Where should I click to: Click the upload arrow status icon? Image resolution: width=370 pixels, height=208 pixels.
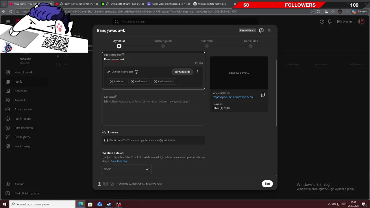click(x=99, y=183)
